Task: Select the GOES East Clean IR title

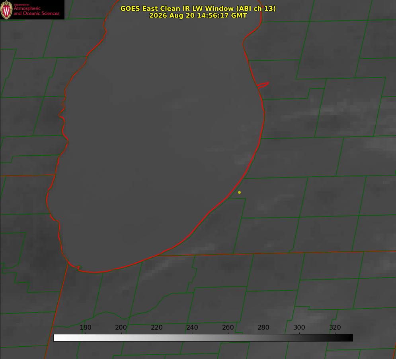Action: point(198,8)
